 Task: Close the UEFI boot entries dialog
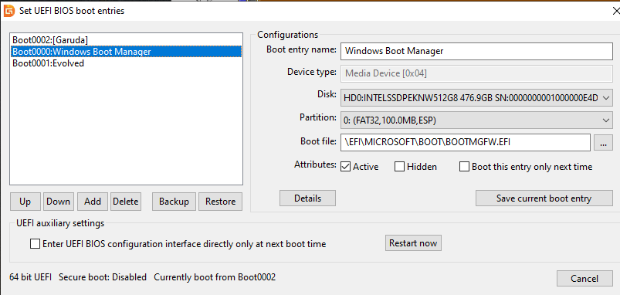(616, 11)
